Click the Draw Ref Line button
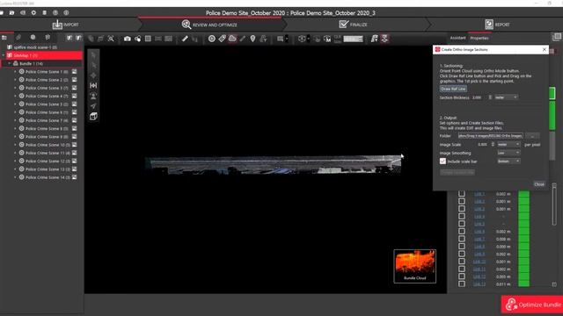 click(x=453, y=89)
